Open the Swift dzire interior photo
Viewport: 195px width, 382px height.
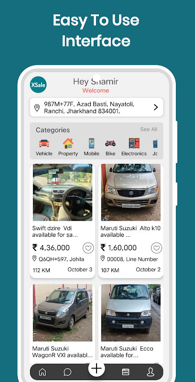(63, 192)
